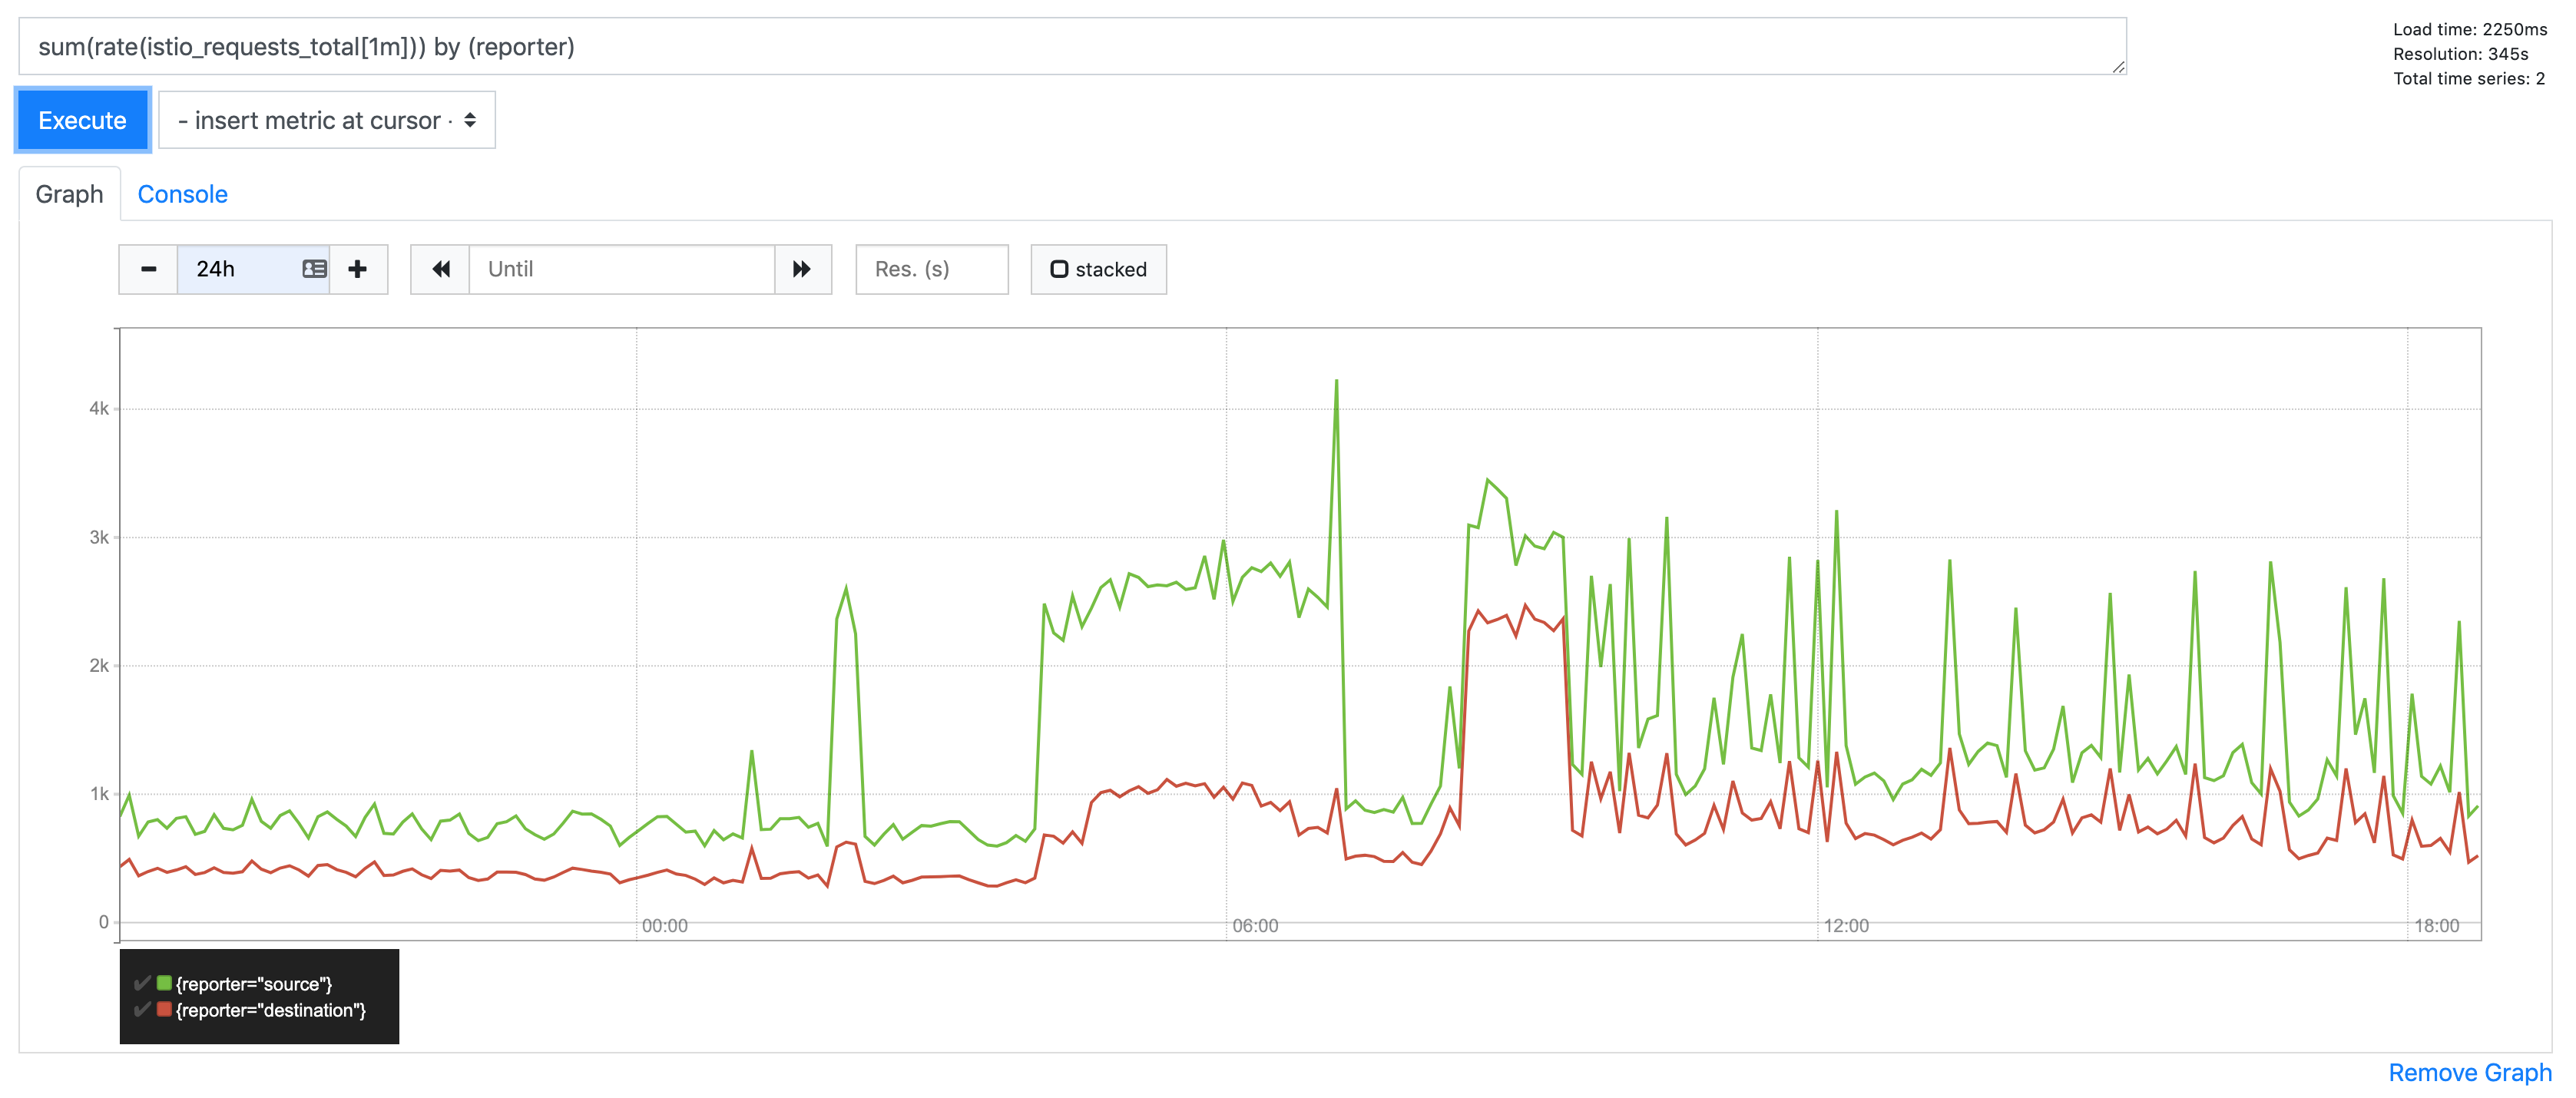This screenshot has width=2576, height=1098.
Task: Click dropdown arrows on metric selector
Action: (x=470, y=121)
